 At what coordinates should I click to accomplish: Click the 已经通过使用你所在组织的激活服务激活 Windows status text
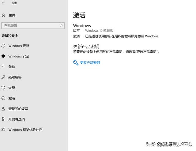pos(122,36)
